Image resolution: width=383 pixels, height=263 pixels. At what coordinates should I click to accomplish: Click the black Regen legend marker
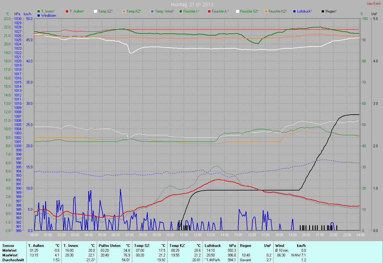pyautogui.click(x=323, y=11)
